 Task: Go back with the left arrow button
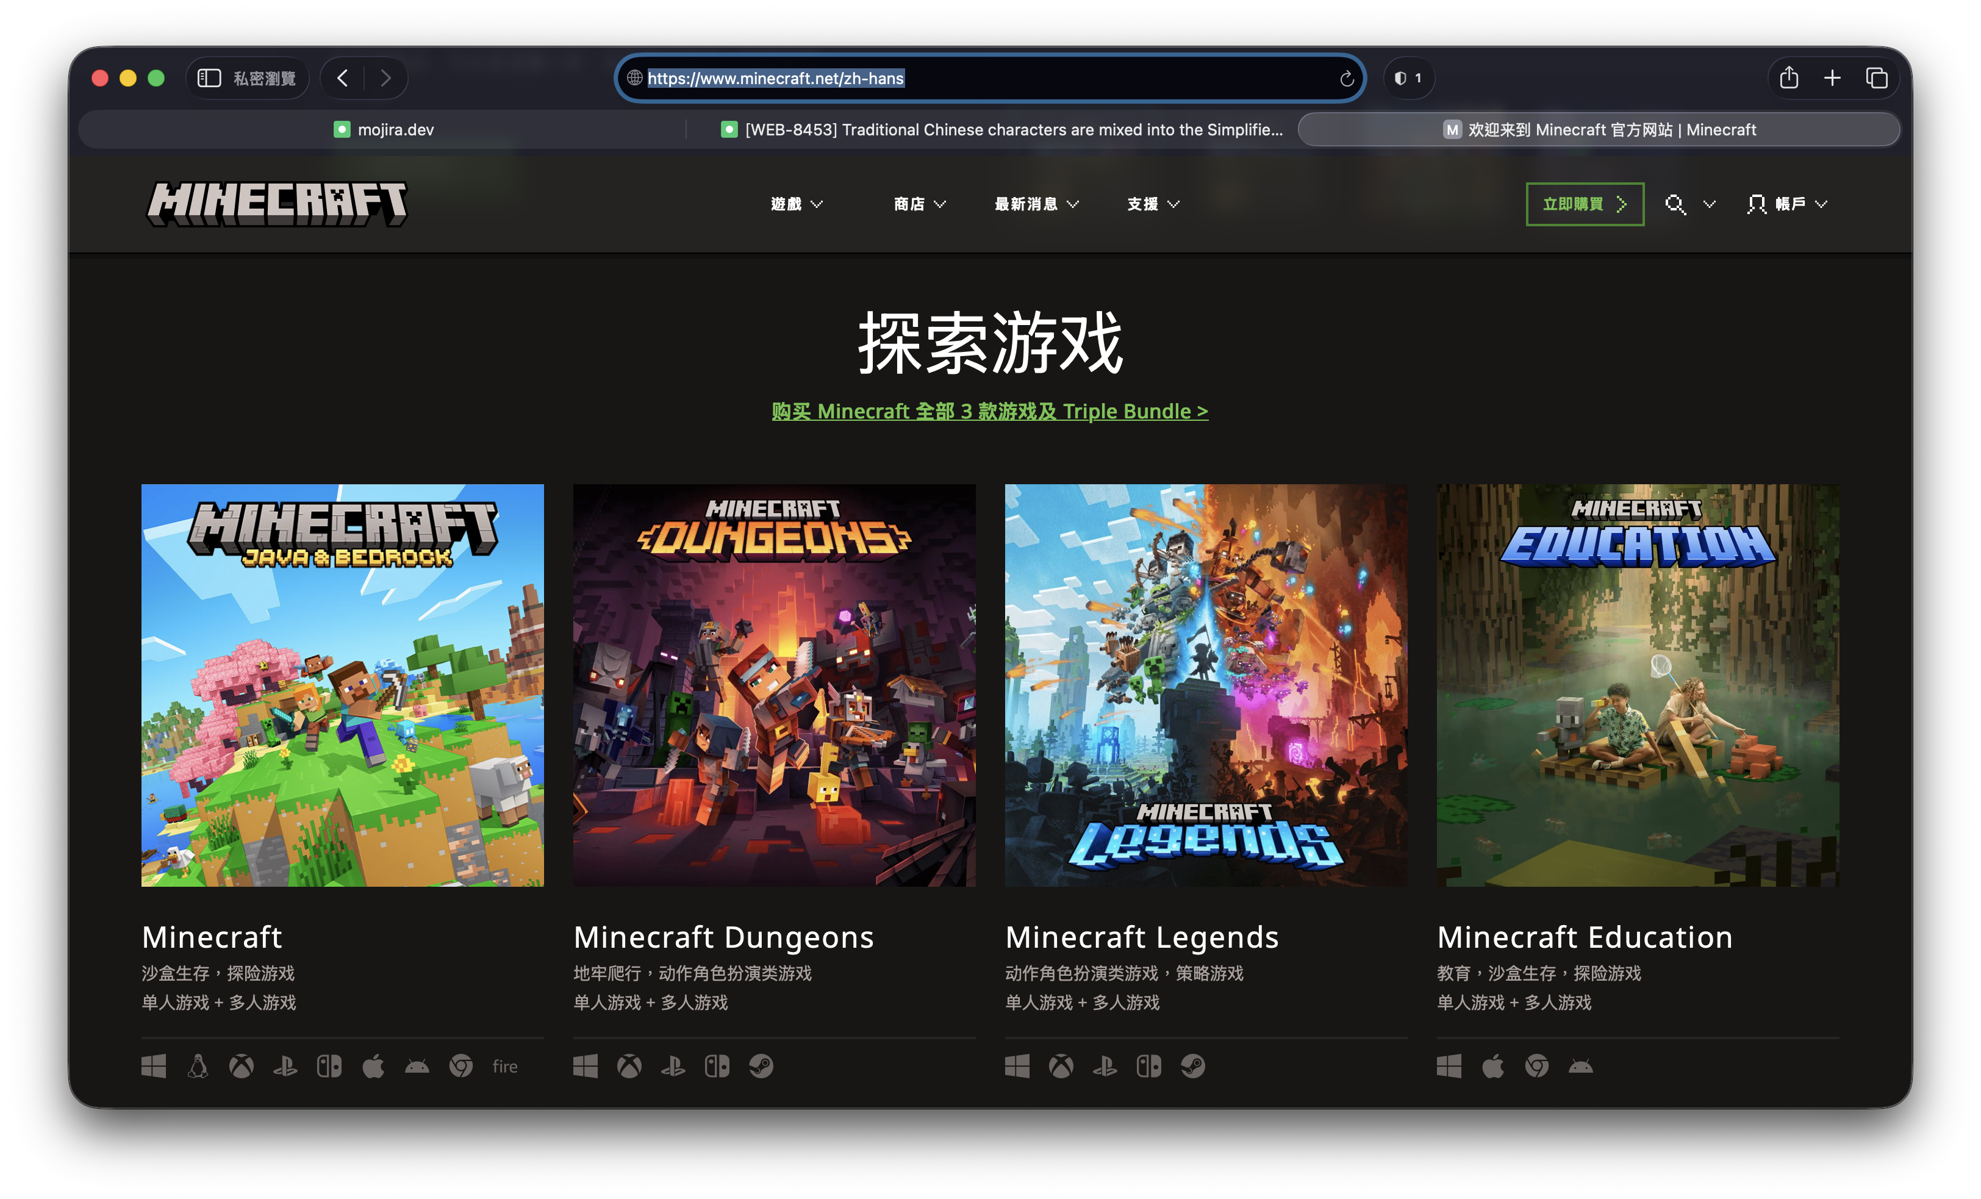coord(343,78)
